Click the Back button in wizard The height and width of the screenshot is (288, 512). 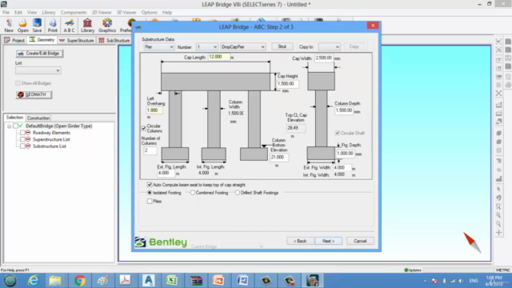(300, 241)
